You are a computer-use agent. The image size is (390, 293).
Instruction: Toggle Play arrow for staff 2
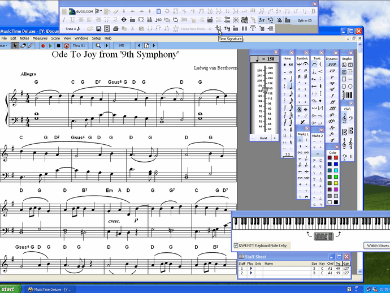[251, 273]
